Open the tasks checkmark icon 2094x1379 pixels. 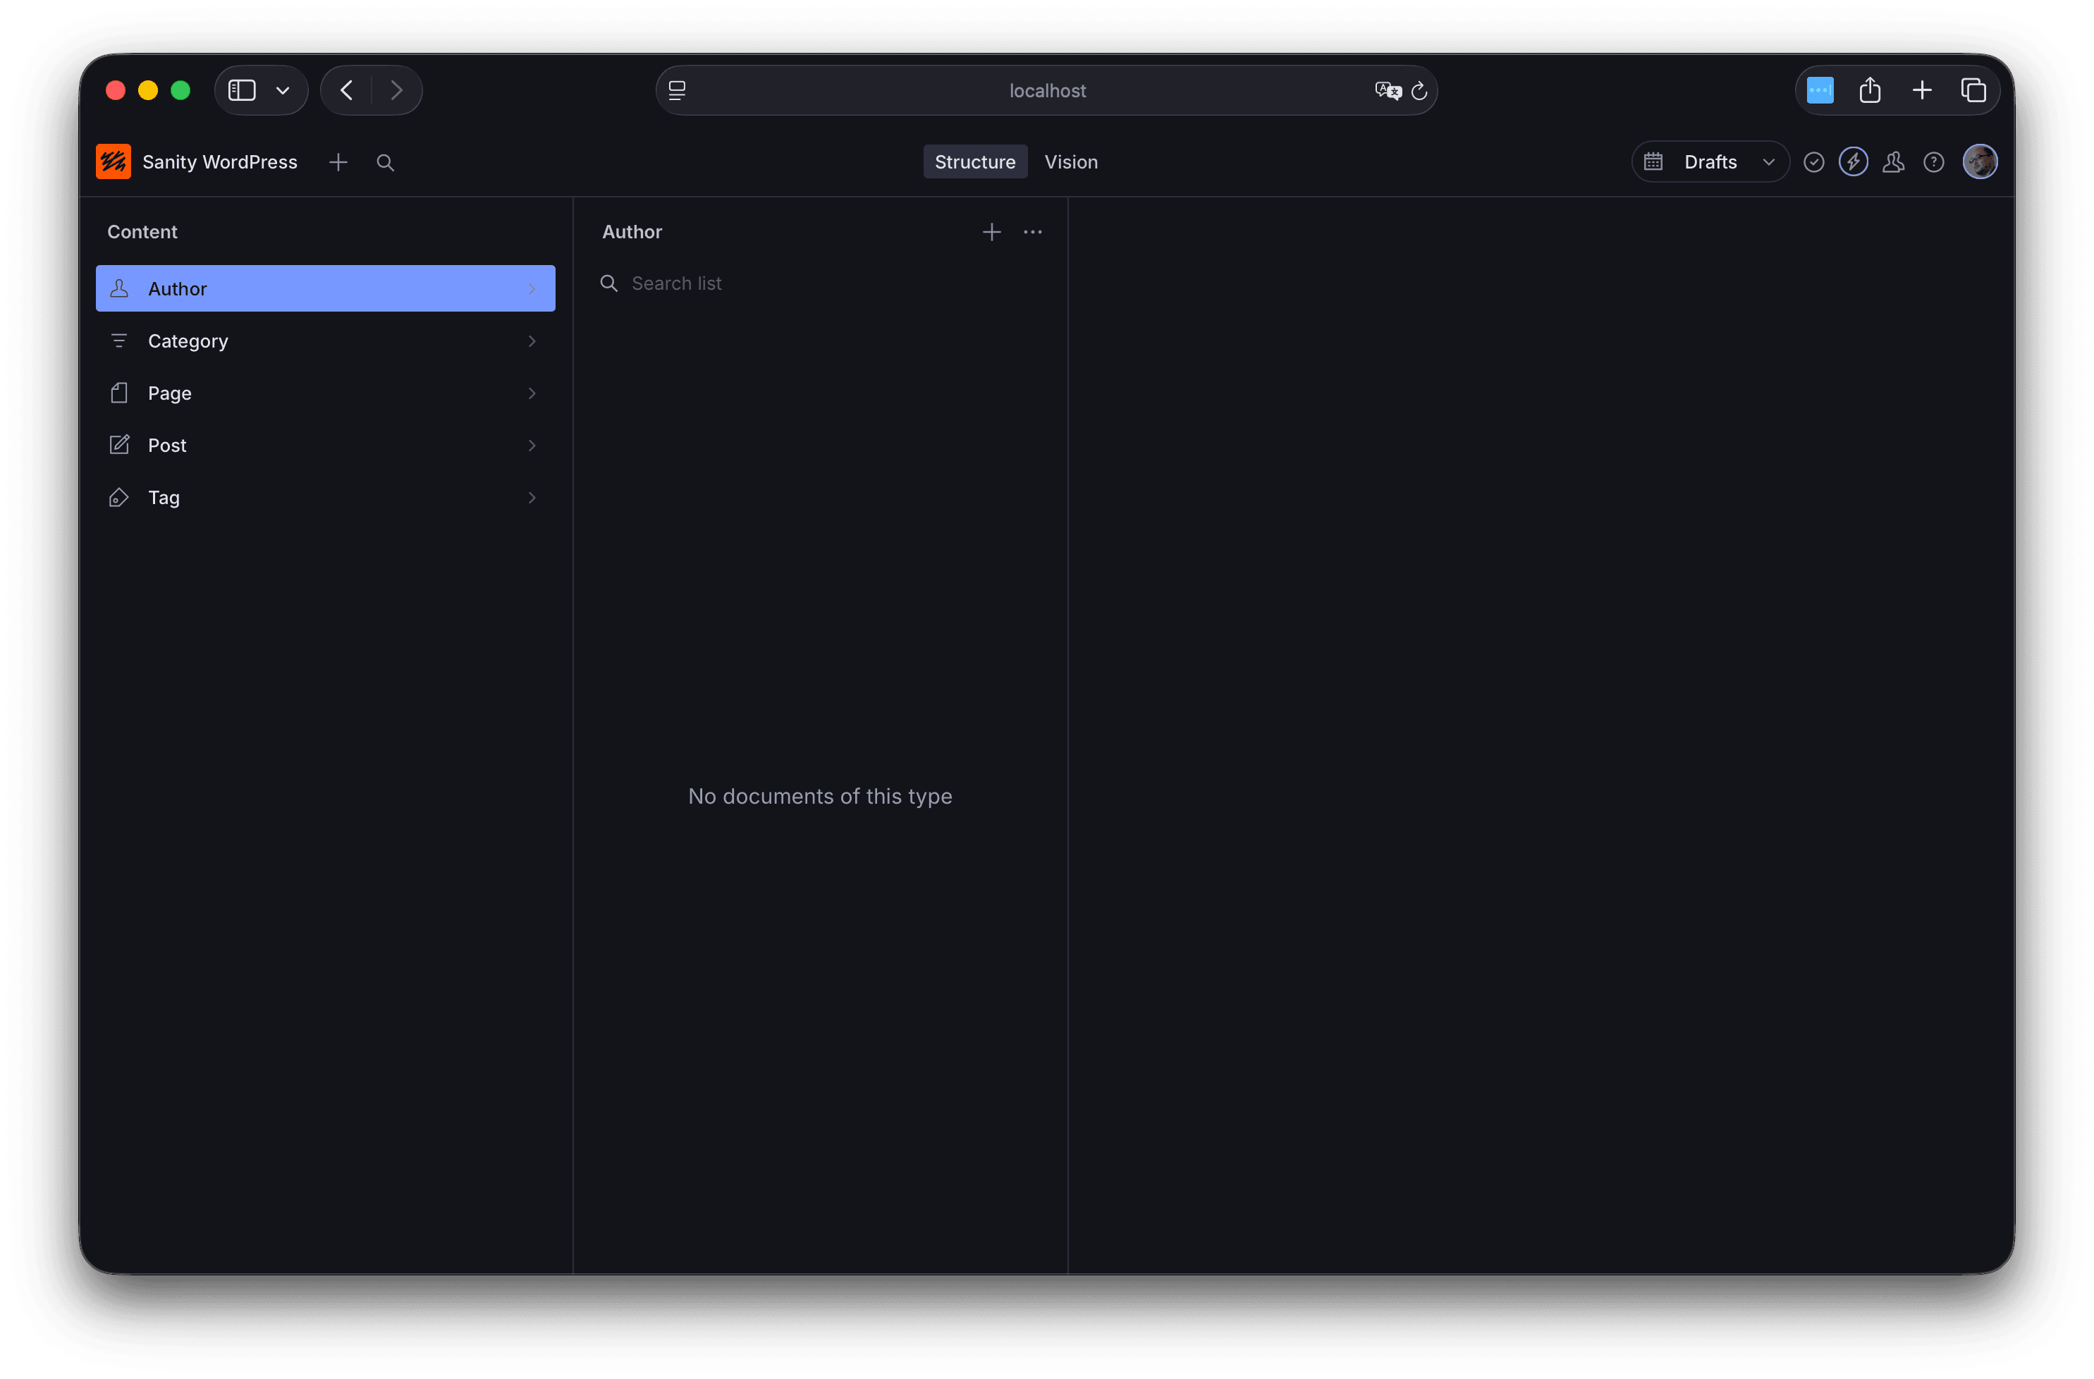coord(1813,163)
